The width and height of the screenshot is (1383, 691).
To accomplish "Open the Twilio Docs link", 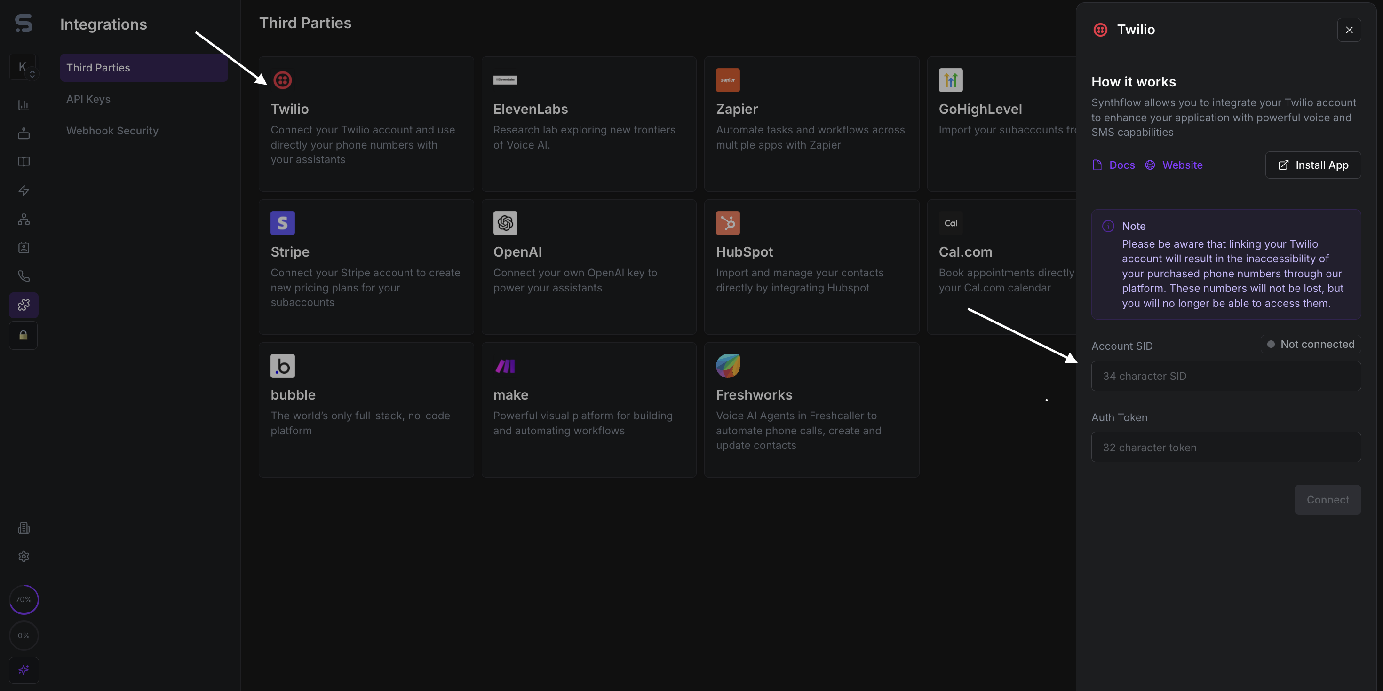I will (x=1113, y=165).
